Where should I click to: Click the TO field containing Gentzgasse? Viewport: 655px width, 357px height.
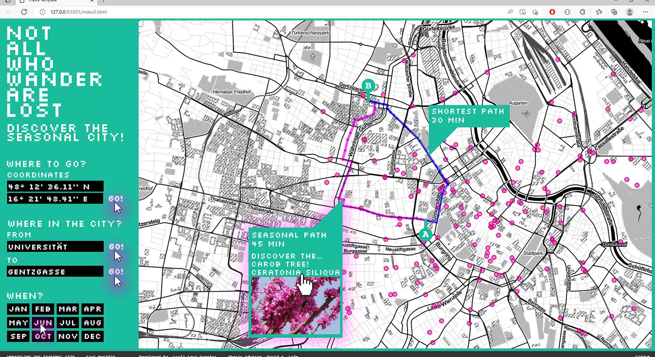(55, 272)
